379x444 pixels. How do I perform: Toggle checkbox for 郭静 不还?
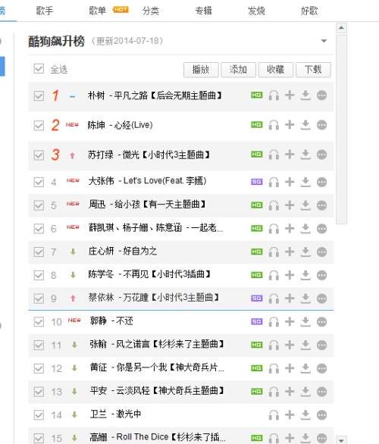pyautogui.click(x=39, y=322)
